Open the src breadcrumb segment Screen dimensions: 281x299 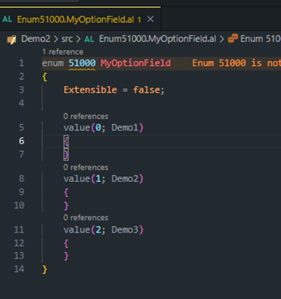67,39
